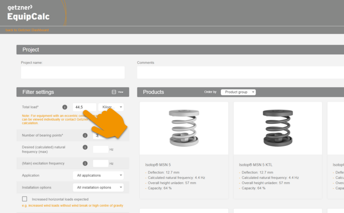Click the Total load info icon
This screenshot has height=213, width=344.
[x=64, y=107]
